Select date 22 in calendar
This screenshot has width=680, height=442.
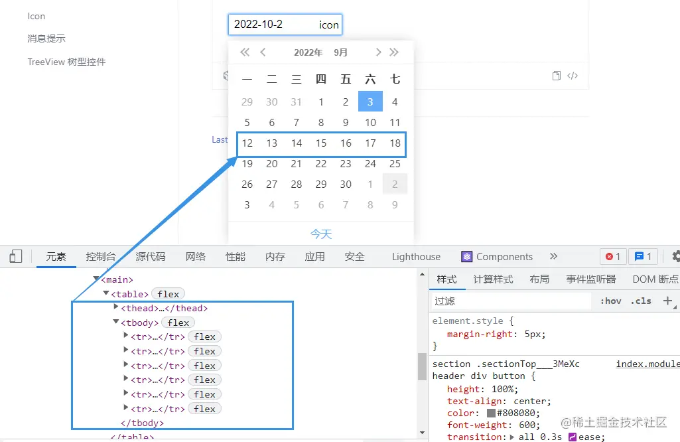[321, 163]
